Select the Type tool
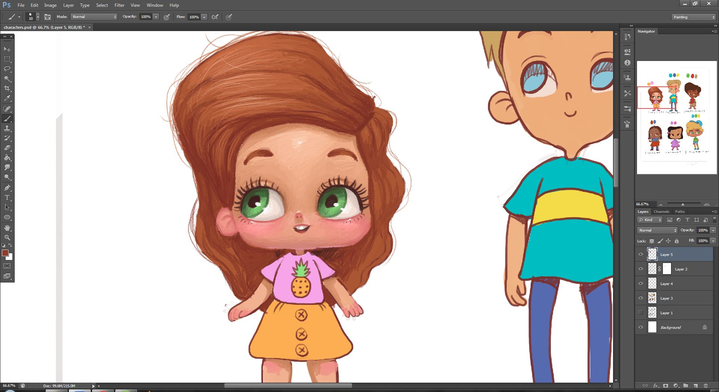Viewport: 719px width, 392px height. [x=7, y=197]
